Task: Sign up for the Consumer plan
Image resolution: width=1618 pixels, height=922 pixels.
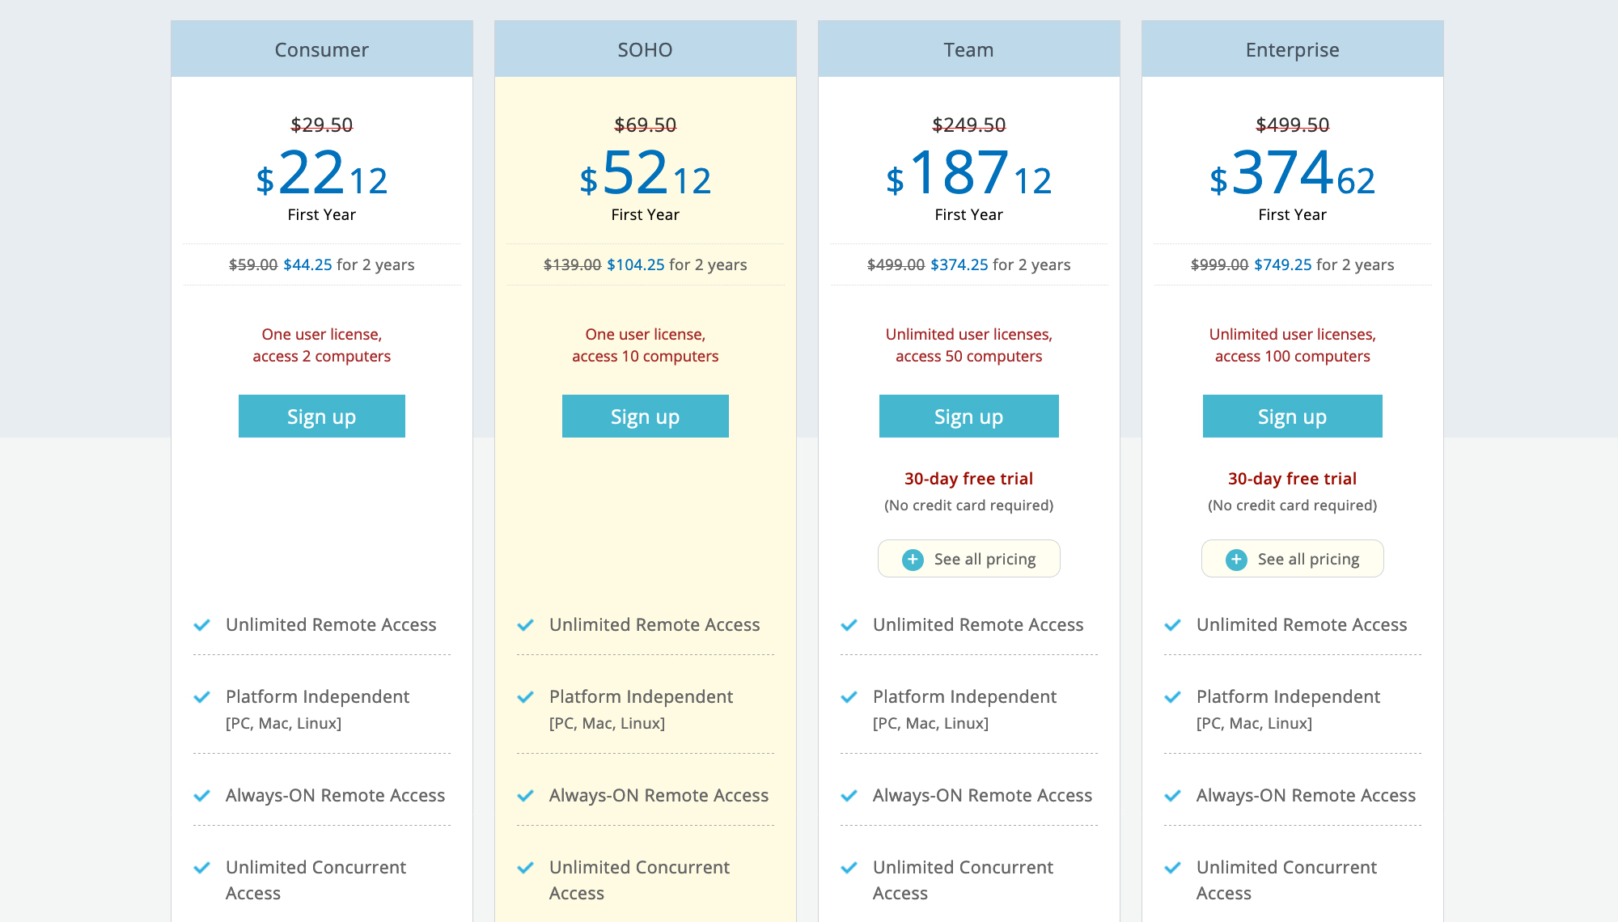Action: click(x=321, y=417)
